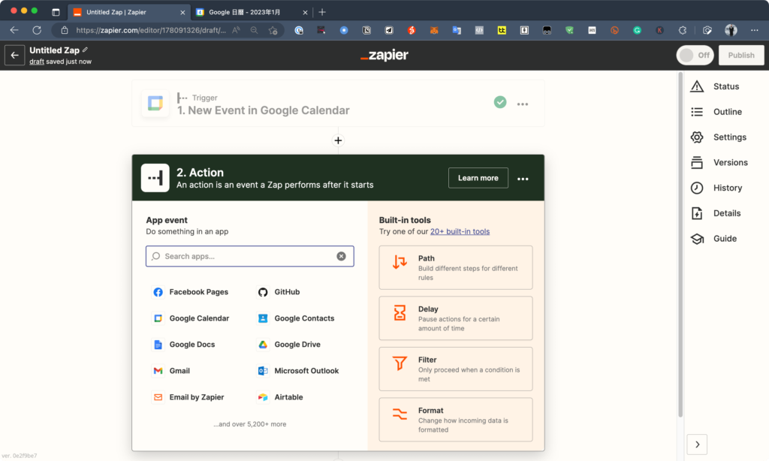Open the New Event in Google Calendar trigger
The image size is (769, 461).
338,104
